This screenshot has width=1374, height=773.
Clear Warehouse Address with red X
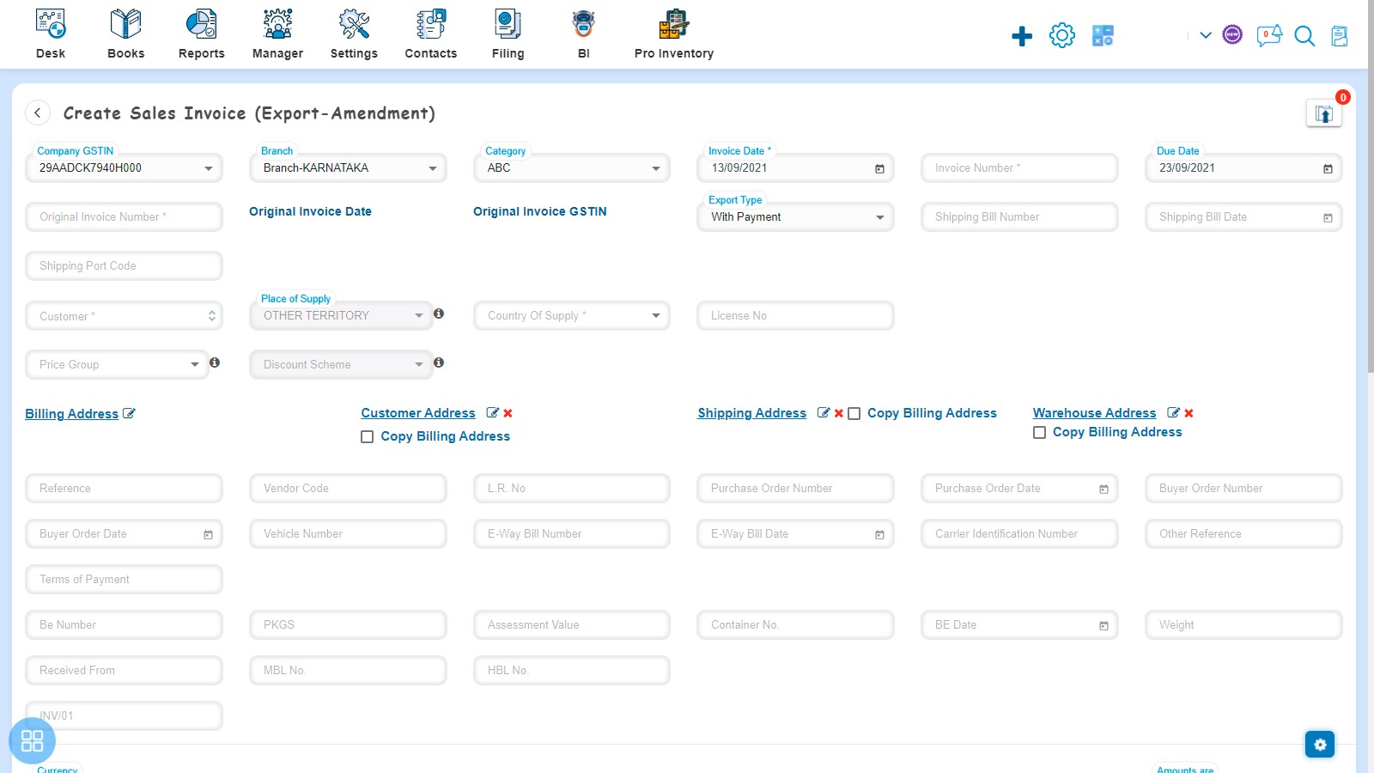[x=1189, y=413]
